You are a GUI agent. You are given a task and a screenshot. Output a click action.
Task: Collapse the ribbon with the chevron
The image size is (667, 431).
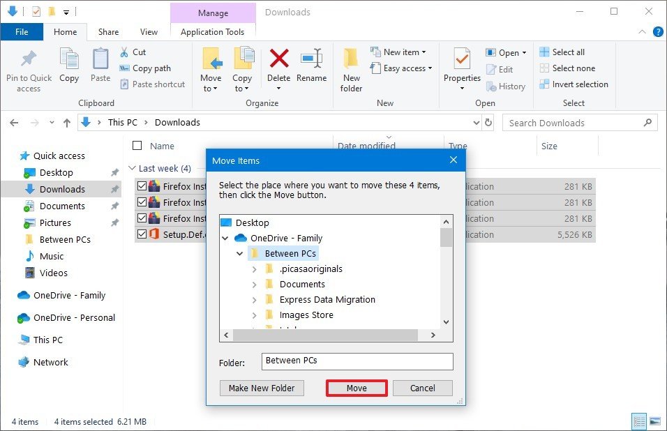tap(642, 32)
